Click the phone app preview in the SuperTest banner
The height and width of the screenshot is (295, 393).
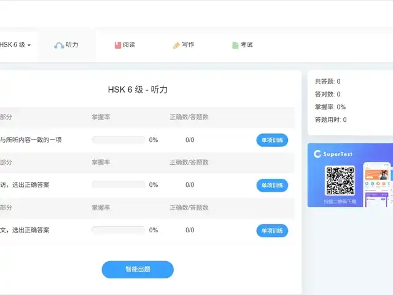click(376, 183)
